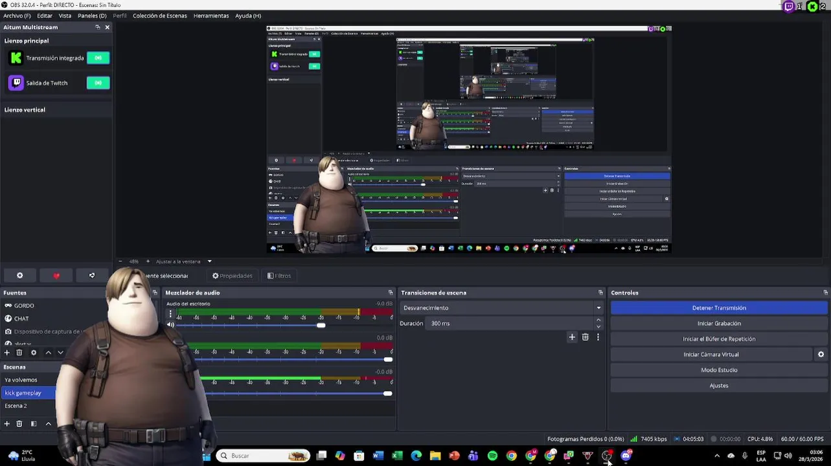Viewport: 831px width, 466px height.
Task: Open transition options three-dot menu
Action: (x=598, y=337)
